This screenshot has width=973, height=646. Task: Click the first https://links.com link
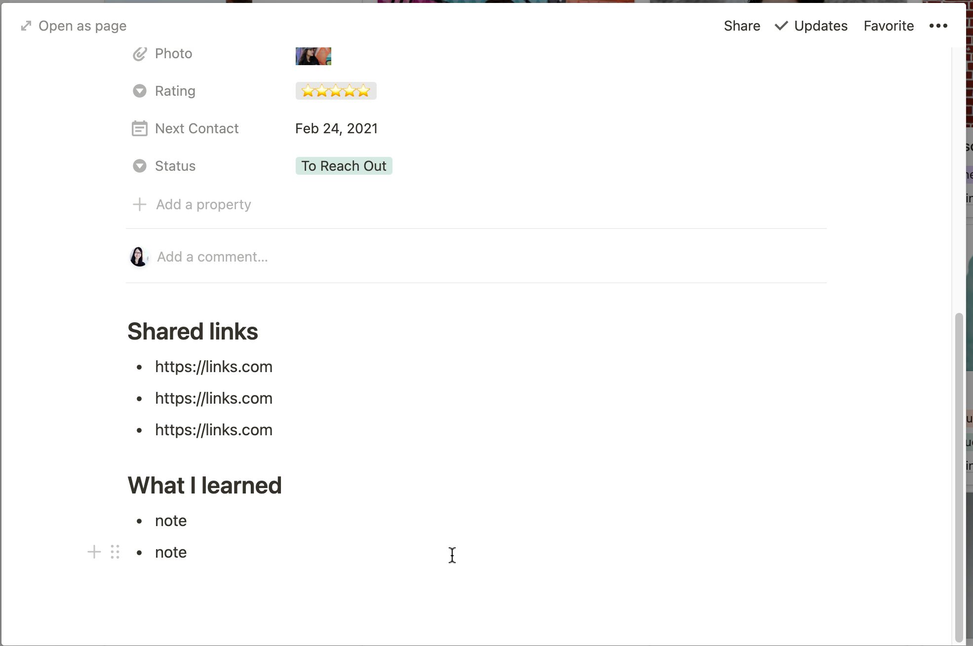click(x=213, y=367)
